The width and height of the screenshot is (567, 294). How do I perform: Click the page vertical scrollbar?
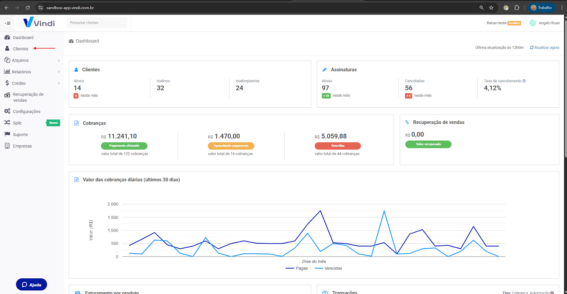(565, 89)
